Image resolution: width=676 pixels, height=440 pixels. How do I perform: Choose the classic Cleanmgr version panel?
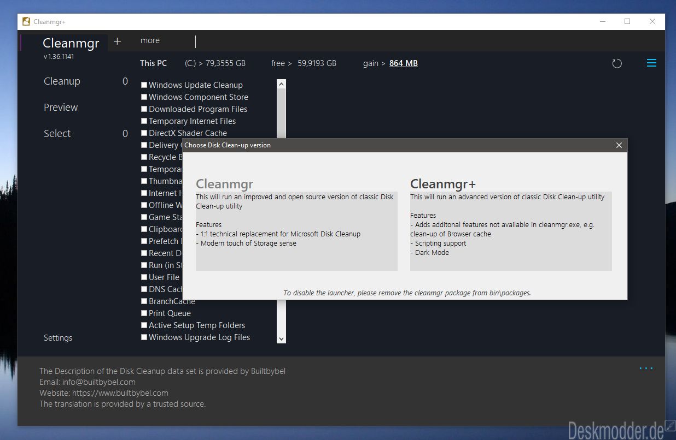pos(296,223)
